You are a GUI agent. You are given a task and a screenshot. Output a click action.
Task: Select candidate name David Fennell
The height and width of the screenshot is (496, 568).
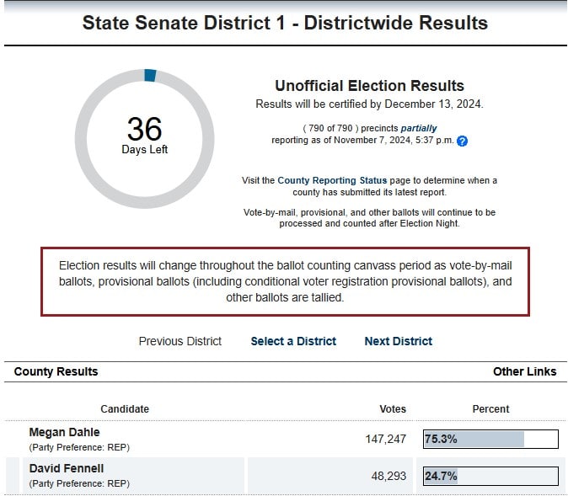point(67,468)
